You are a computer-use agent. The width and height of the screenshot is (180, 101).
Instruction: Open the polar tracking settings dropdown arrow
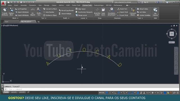coord(121,93)
